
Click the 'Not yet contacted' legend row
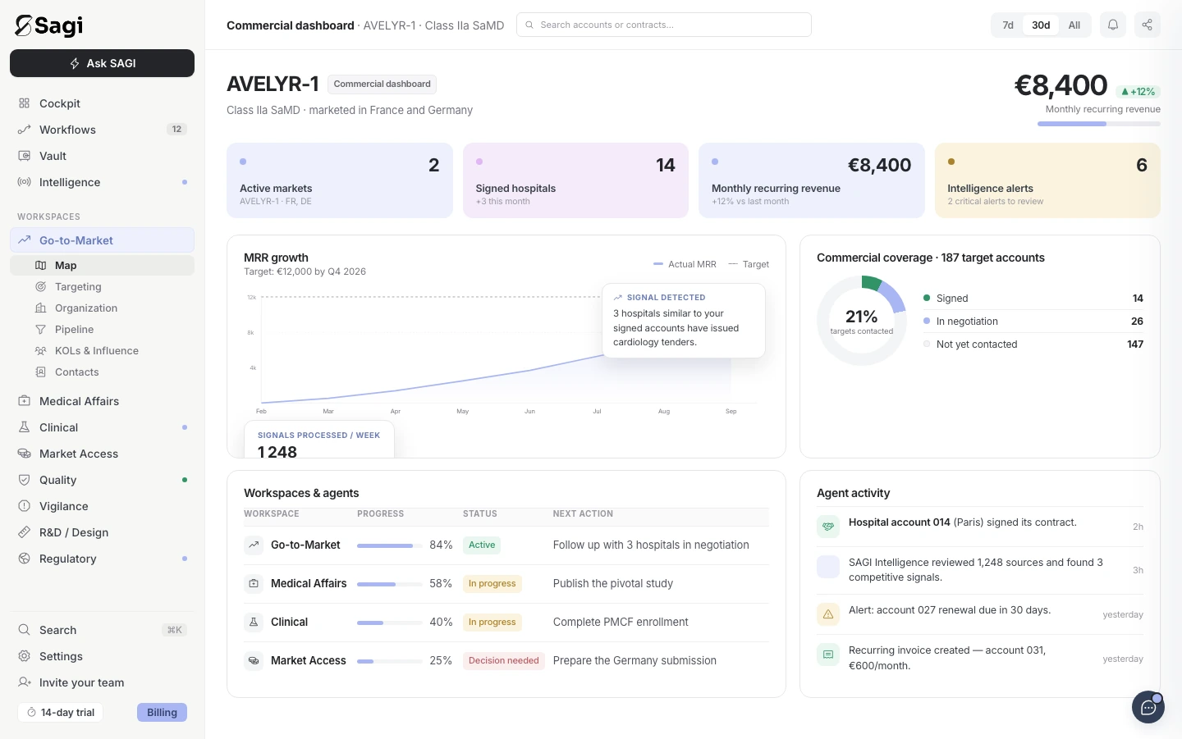1033,344
